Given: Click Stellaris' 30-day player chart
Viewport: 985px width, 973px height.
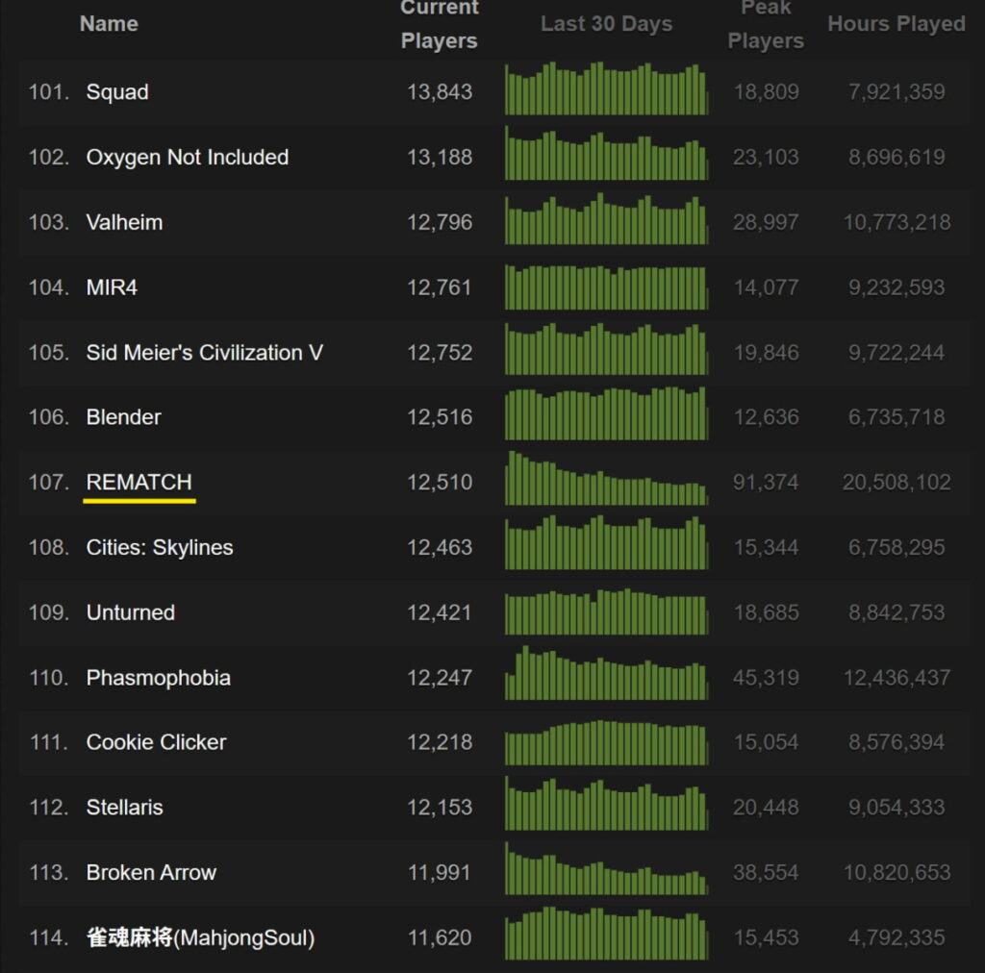Looking at the screenshot, I should [606, 804].
